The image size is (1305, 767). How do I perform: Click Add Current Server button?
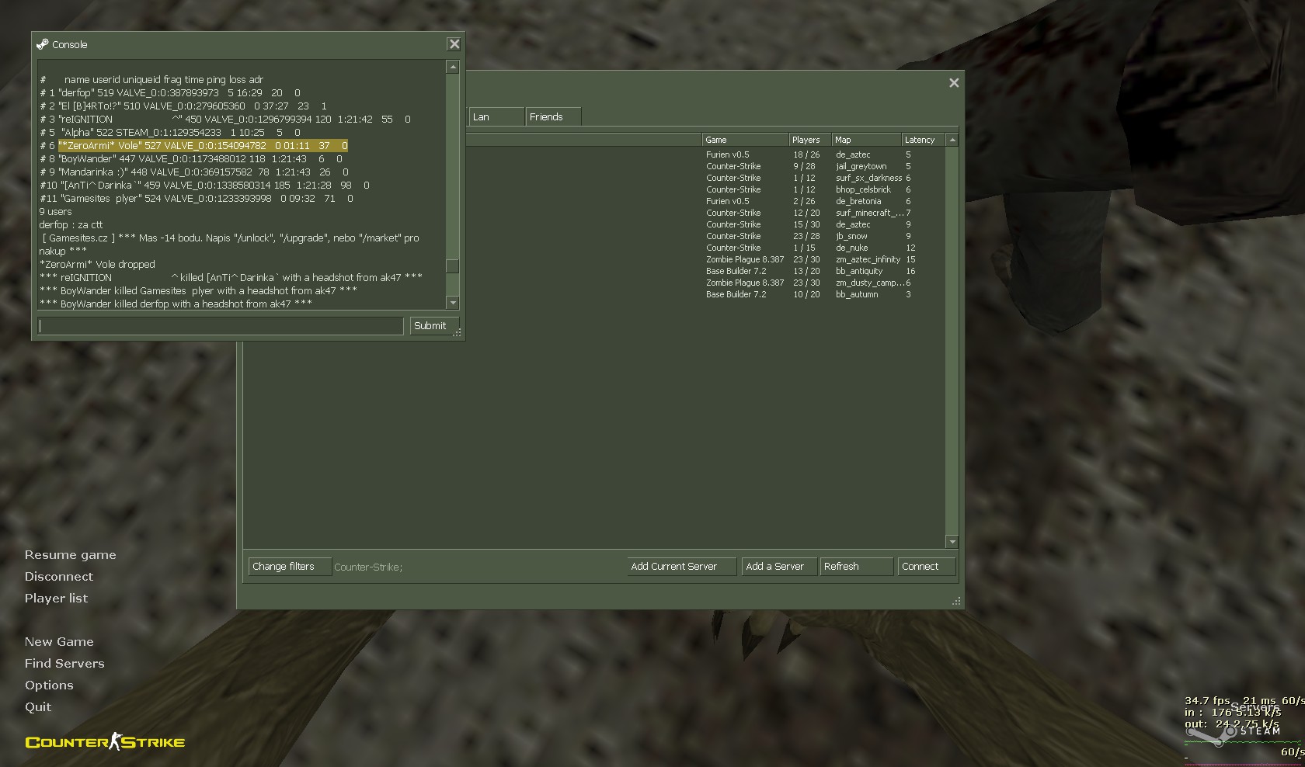(681, 567)
